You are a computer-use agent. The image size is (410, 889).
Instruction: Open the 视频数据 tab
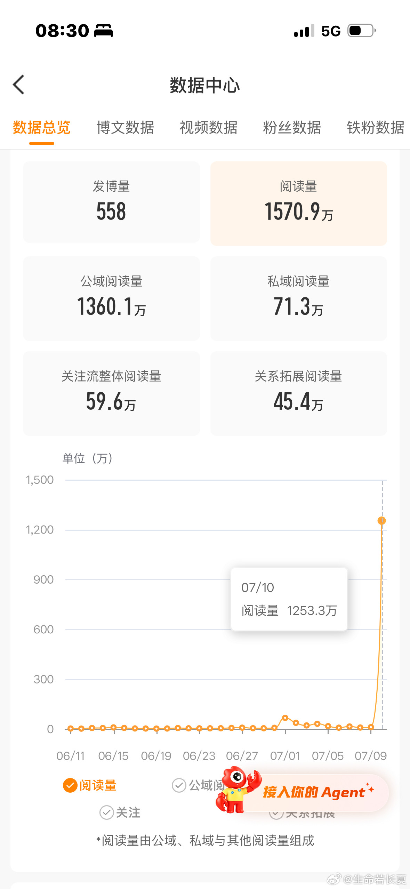pos(209,128)
